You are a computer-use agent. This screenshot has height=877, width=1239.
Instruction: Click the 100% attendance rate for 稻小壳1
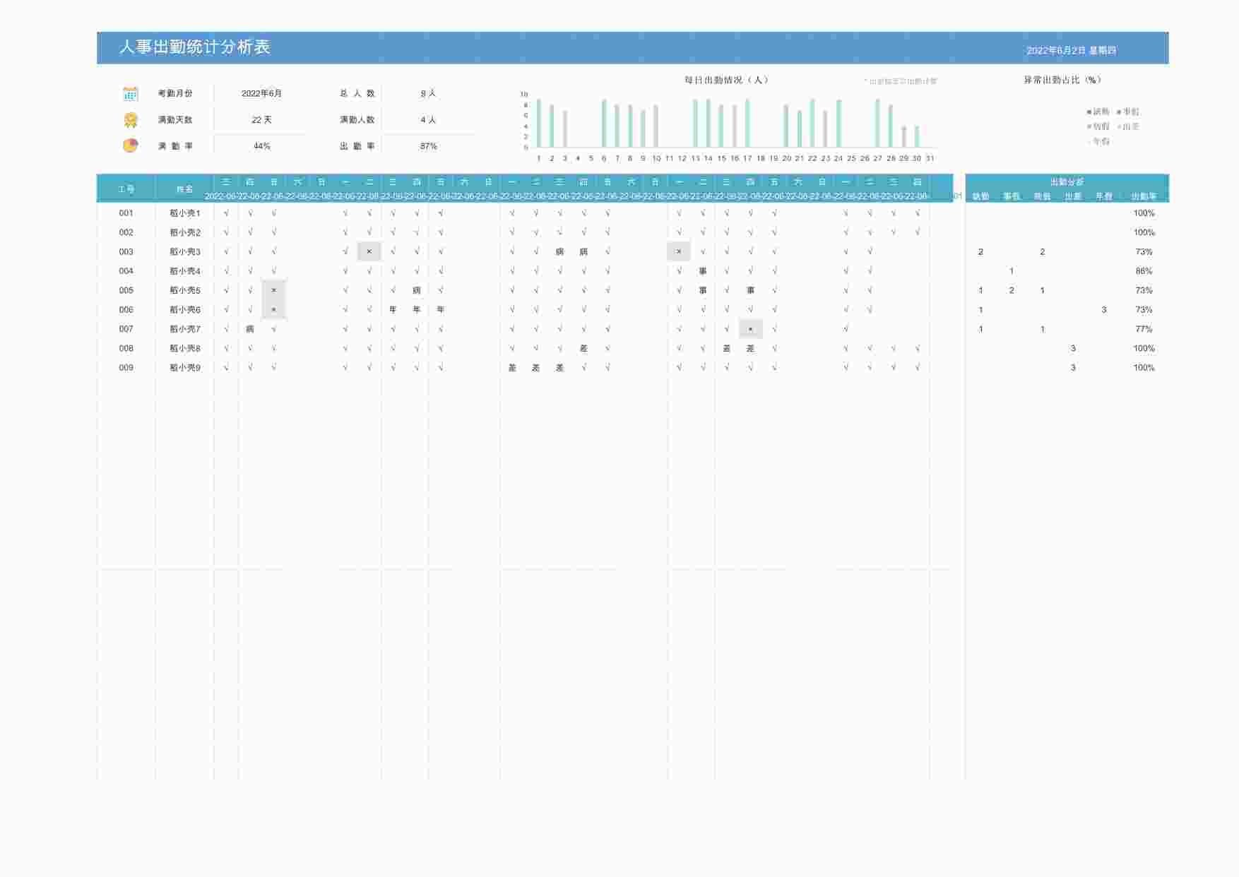tap(1144, 213)
